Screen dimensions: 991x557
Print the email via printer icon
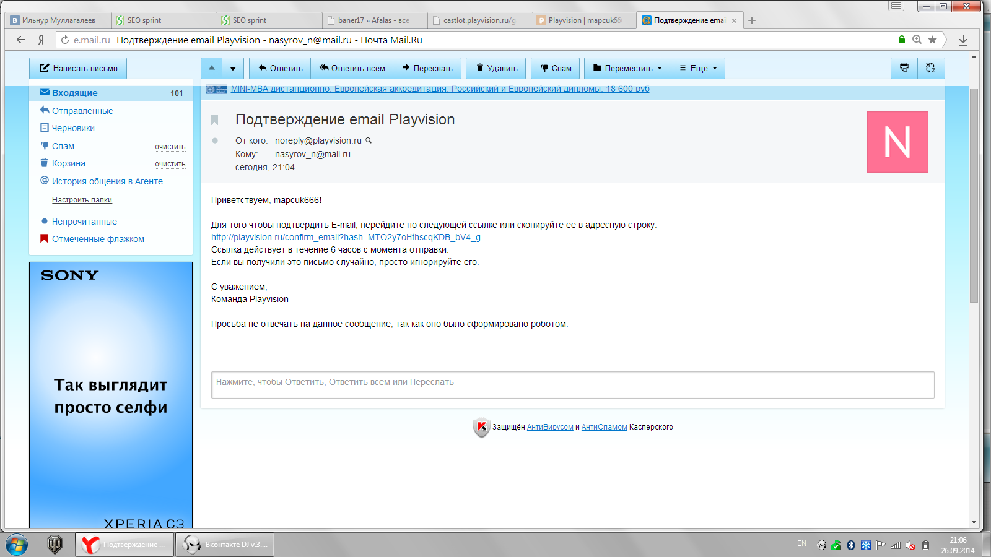point(904,68)
